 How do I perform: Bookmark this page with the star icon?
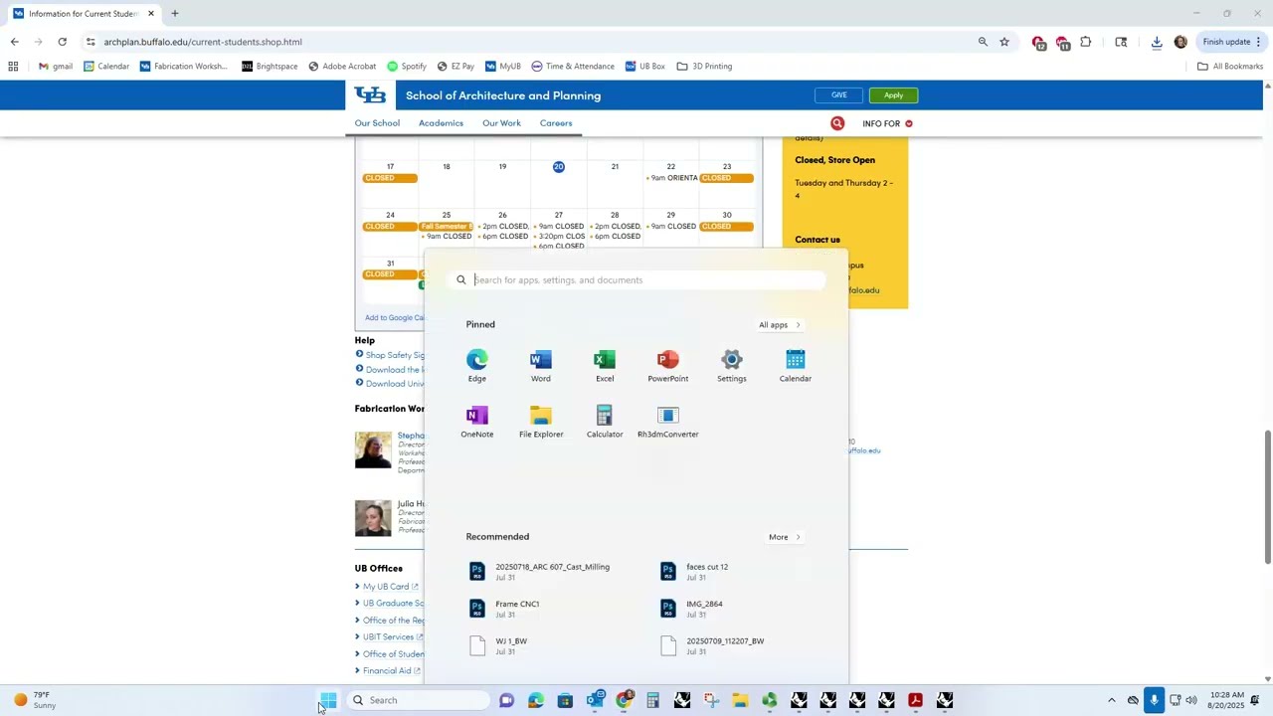(x=1004, y=42)
